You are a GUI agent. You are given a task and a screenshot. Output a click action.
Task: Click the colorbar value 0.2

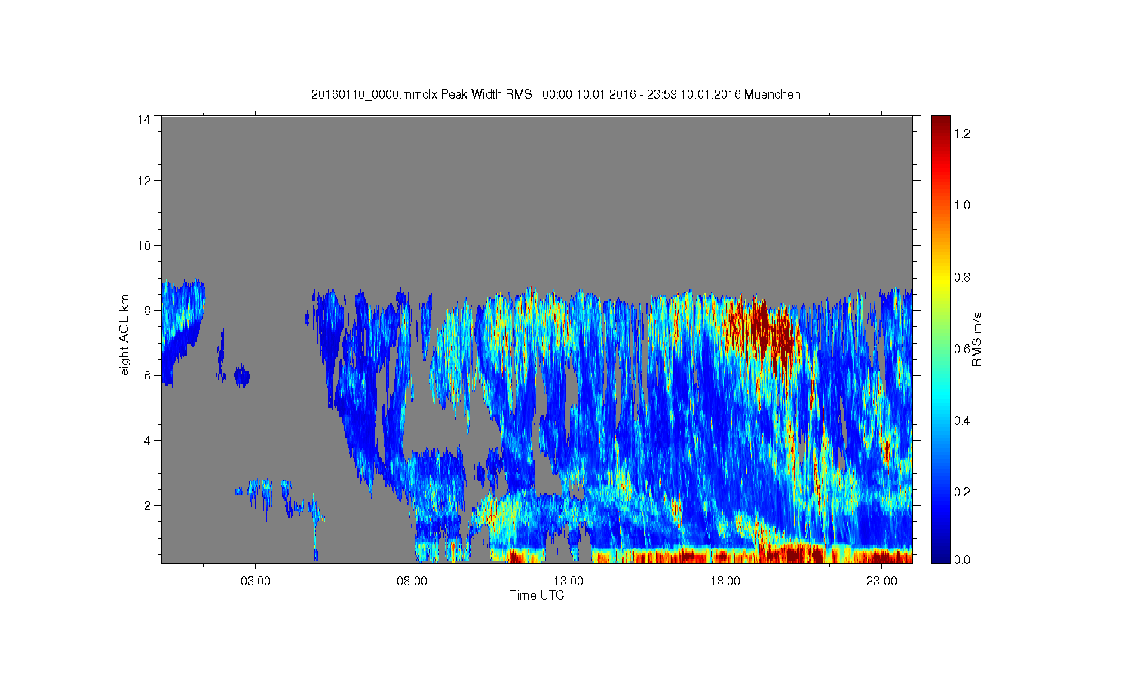coord(962,493)
